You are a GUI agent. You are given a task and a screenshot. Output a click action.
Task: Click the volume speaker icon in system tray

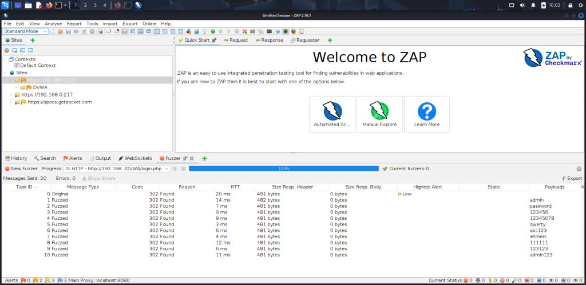pos(522,5)
